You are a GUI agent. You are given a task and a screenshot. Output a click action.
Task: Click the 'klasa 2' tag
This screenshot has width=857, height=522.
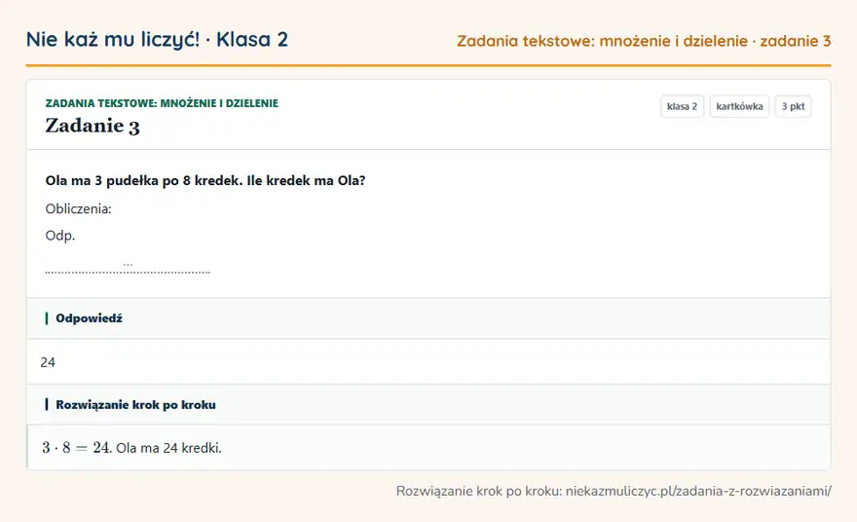[x=682, y=106]
